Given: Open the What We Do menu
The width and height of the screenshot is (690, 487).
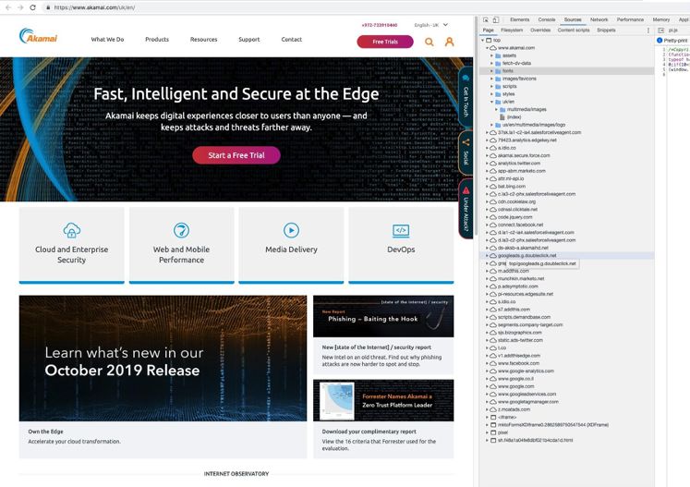Looking at the screenshot, I should pyautogui.click(x=107, y=40).
